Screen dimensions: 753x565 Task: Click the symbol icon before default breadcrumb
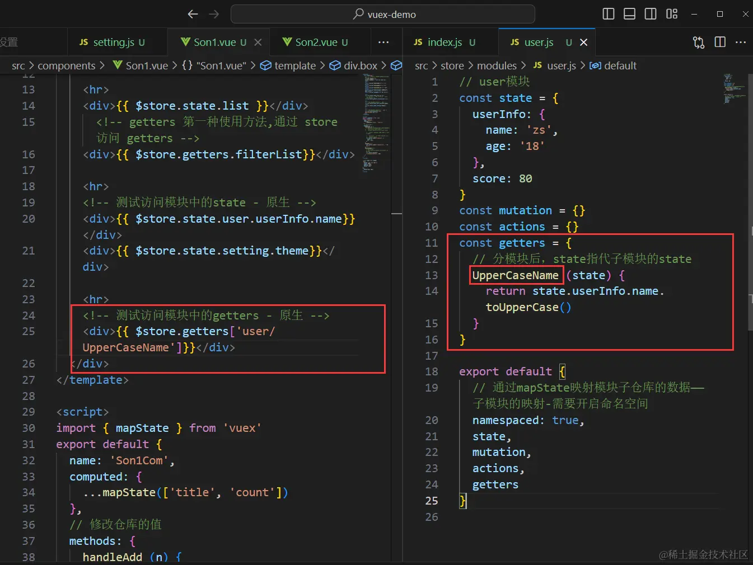[596, 66]
